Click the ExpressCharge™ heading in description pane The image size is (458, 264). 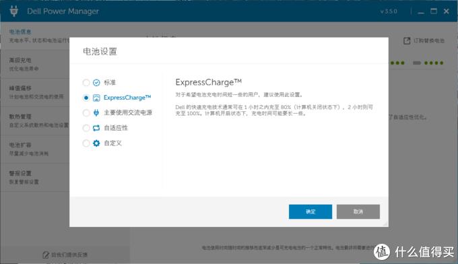pyautogui.click(x=209, y=82)
